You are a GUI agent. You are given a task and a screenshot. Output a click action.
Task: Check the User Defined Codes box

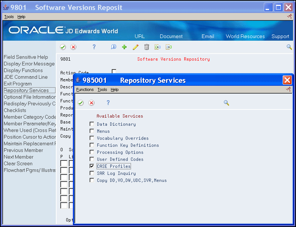coord(92,159)
